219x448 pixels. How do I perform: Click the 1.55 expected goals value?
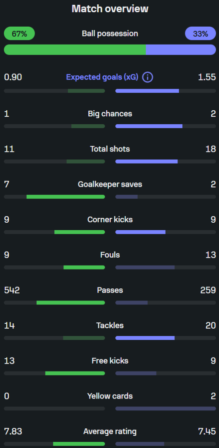coord(207,77)
